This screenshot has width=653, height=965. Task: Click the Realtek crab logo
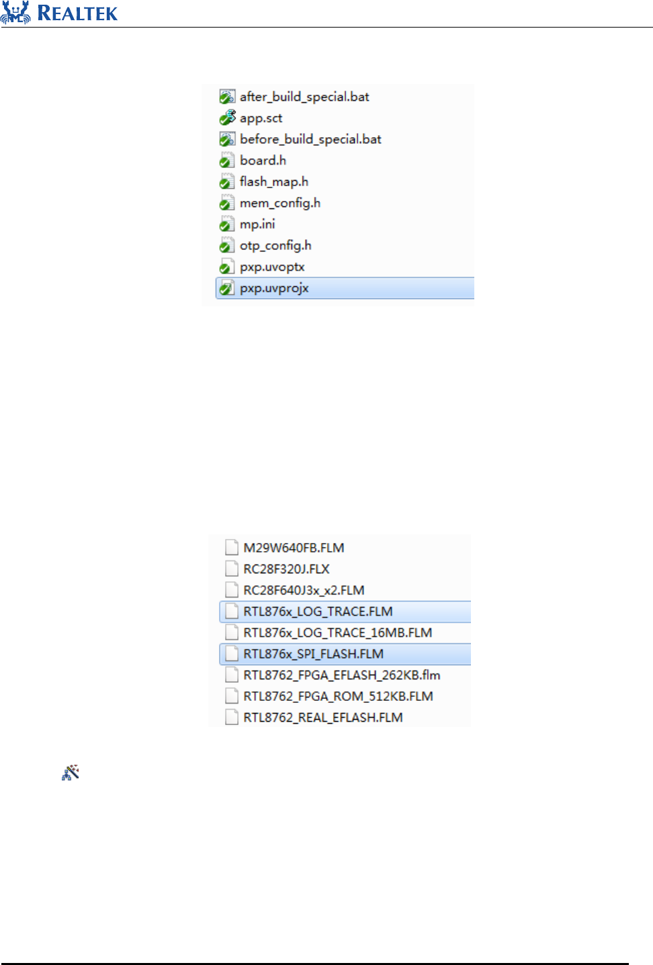click(15, 12)
